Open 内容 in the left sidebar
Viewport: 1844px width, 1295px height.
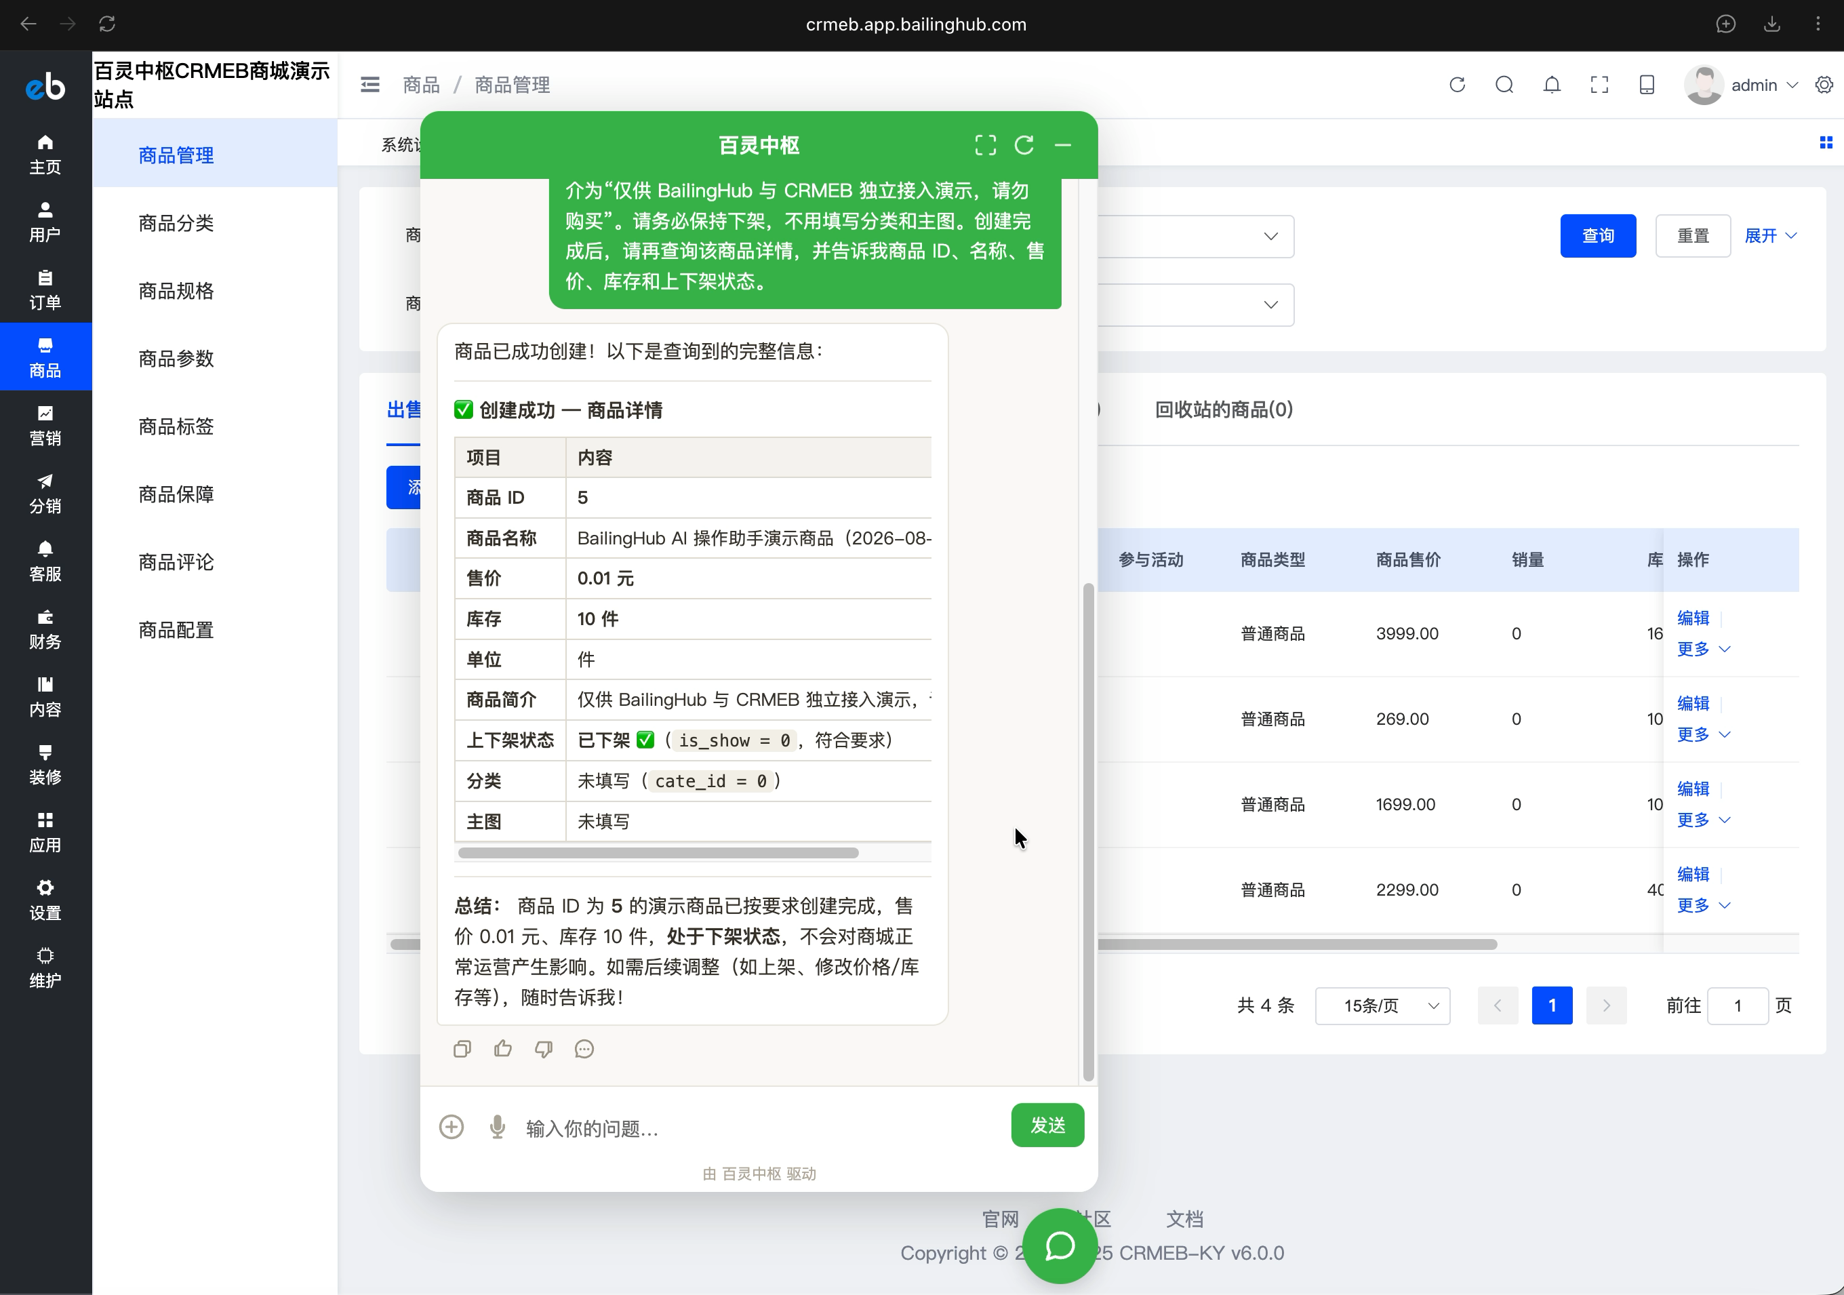(x=46, y=696)
